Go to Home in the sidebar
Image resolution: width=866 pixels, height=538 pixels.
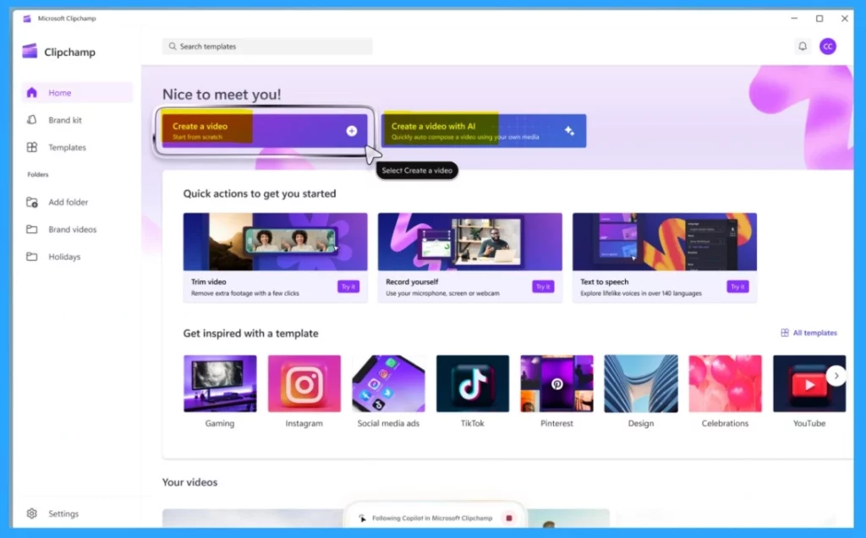click(77, 93)
